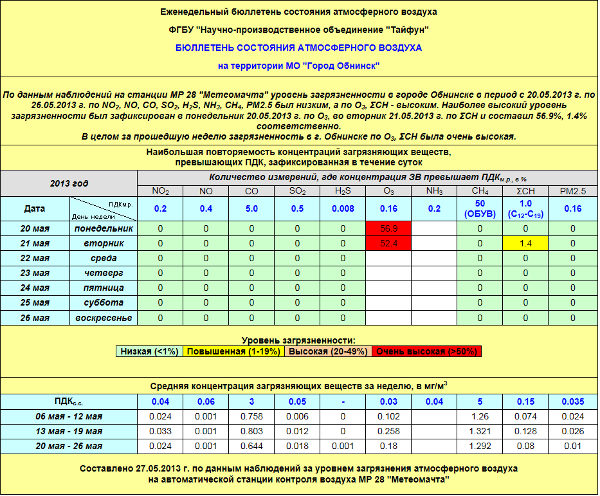600x496 pixels.
Task: Click the 50 (ОБУВ) limit for CH₄
Action: click(x=480, y=209)
